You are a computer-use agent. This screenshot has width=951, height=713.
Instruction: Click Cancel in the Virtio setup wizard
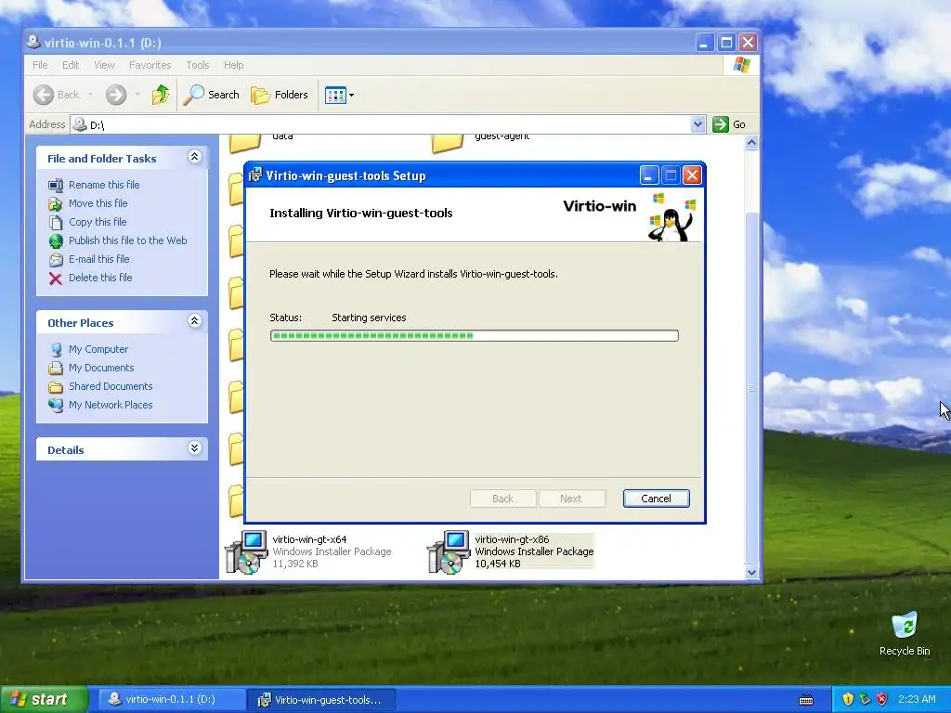[x=656, y=499]
